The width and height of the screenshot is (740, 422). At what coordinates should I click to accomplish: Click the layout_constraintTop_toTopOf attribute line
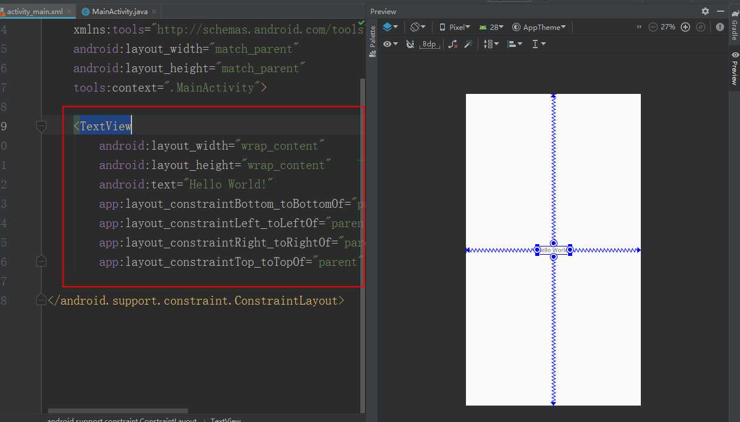231,262
